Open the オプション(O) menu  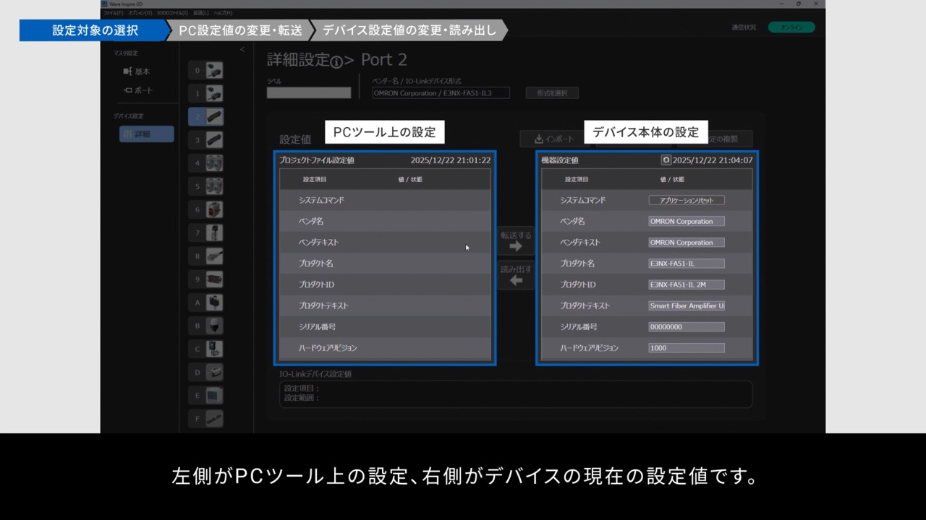tap(140, 13)
